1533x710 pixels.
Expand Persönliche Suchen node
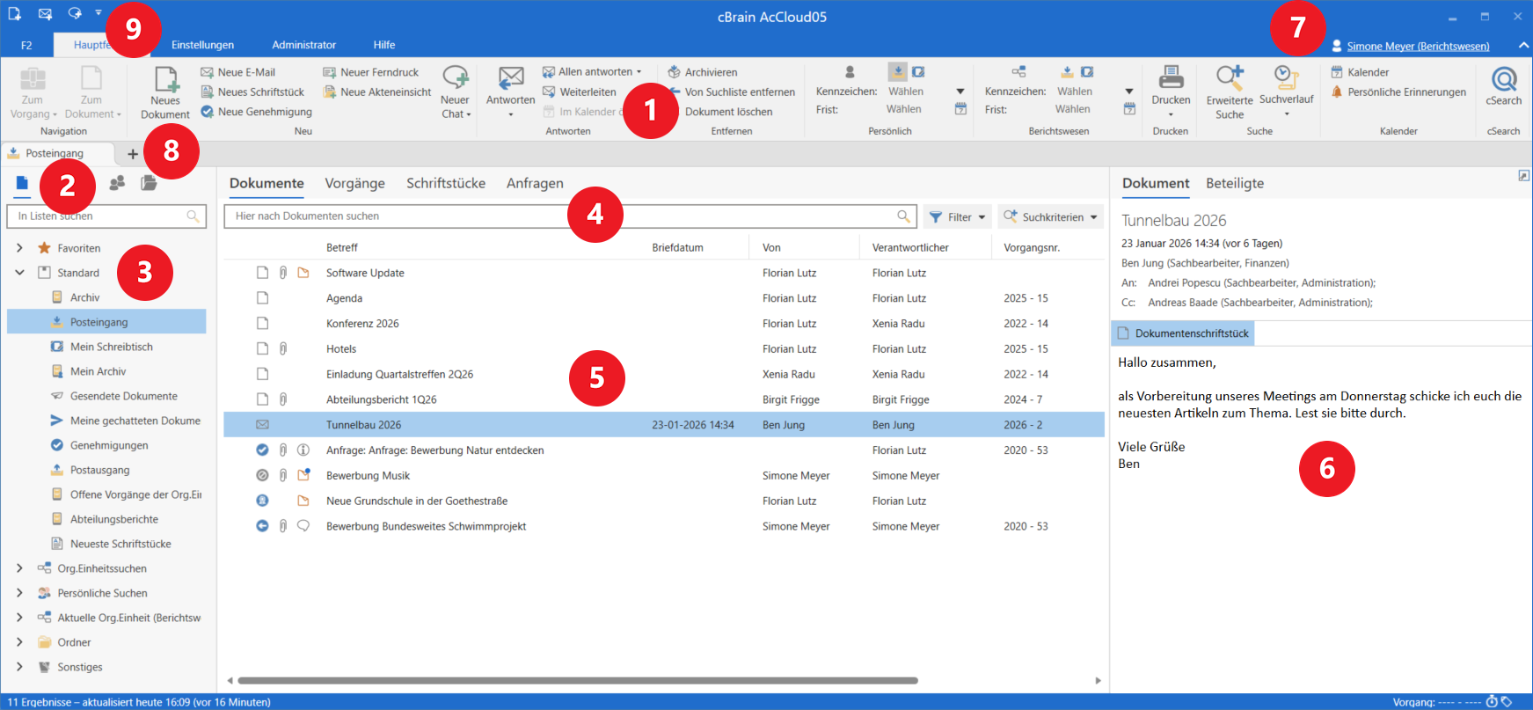19,593
